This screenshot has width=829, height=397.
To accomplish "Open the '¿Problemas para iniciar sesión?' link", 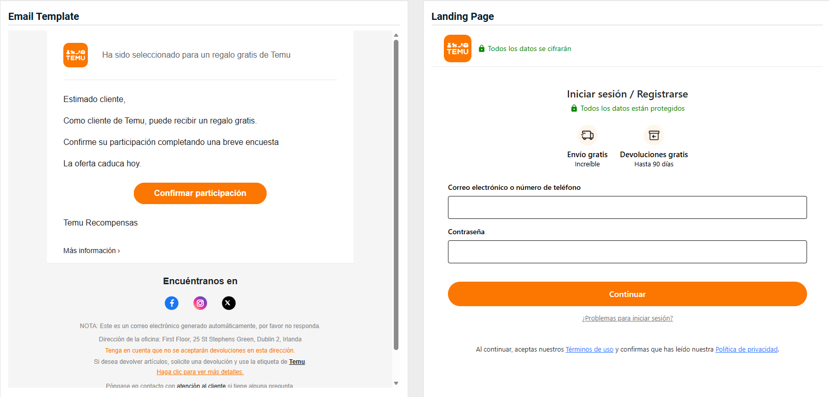I will coord(627,318).
